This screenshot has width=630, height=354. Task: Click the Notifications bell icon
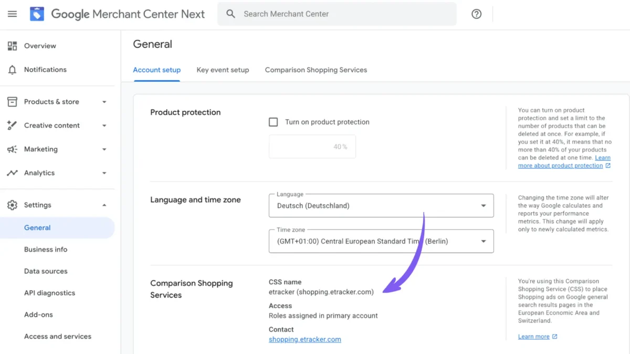[12, 69]
